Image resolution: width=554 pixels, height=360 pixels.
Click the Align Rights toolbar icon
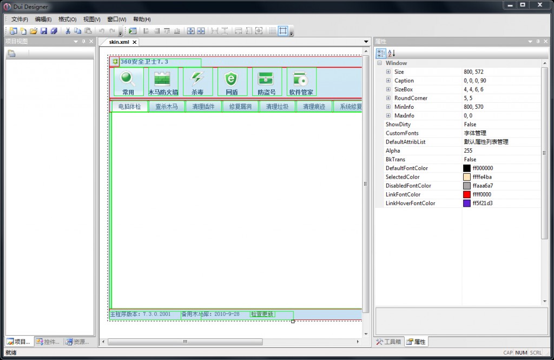click(156, 31)
